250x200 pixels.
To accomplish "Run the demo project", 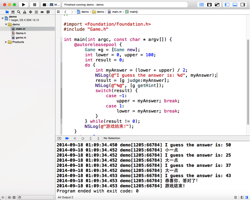I will click(x=24, y=5).
